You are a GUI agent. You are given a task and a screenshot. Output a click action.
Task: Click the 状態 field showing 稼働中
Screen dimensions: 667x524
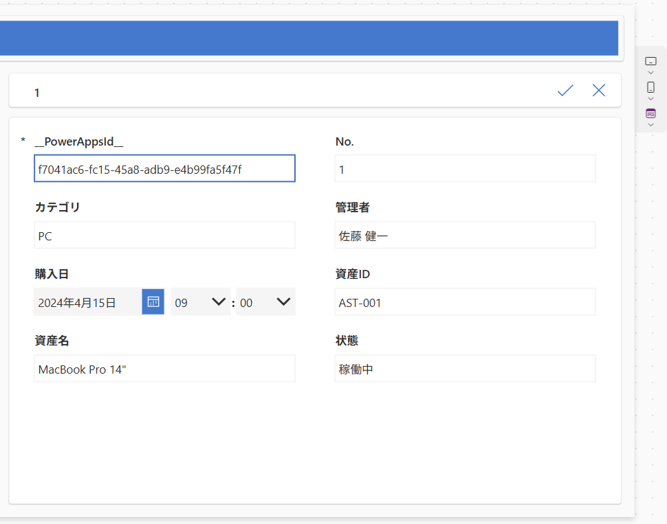pos(465,369)
